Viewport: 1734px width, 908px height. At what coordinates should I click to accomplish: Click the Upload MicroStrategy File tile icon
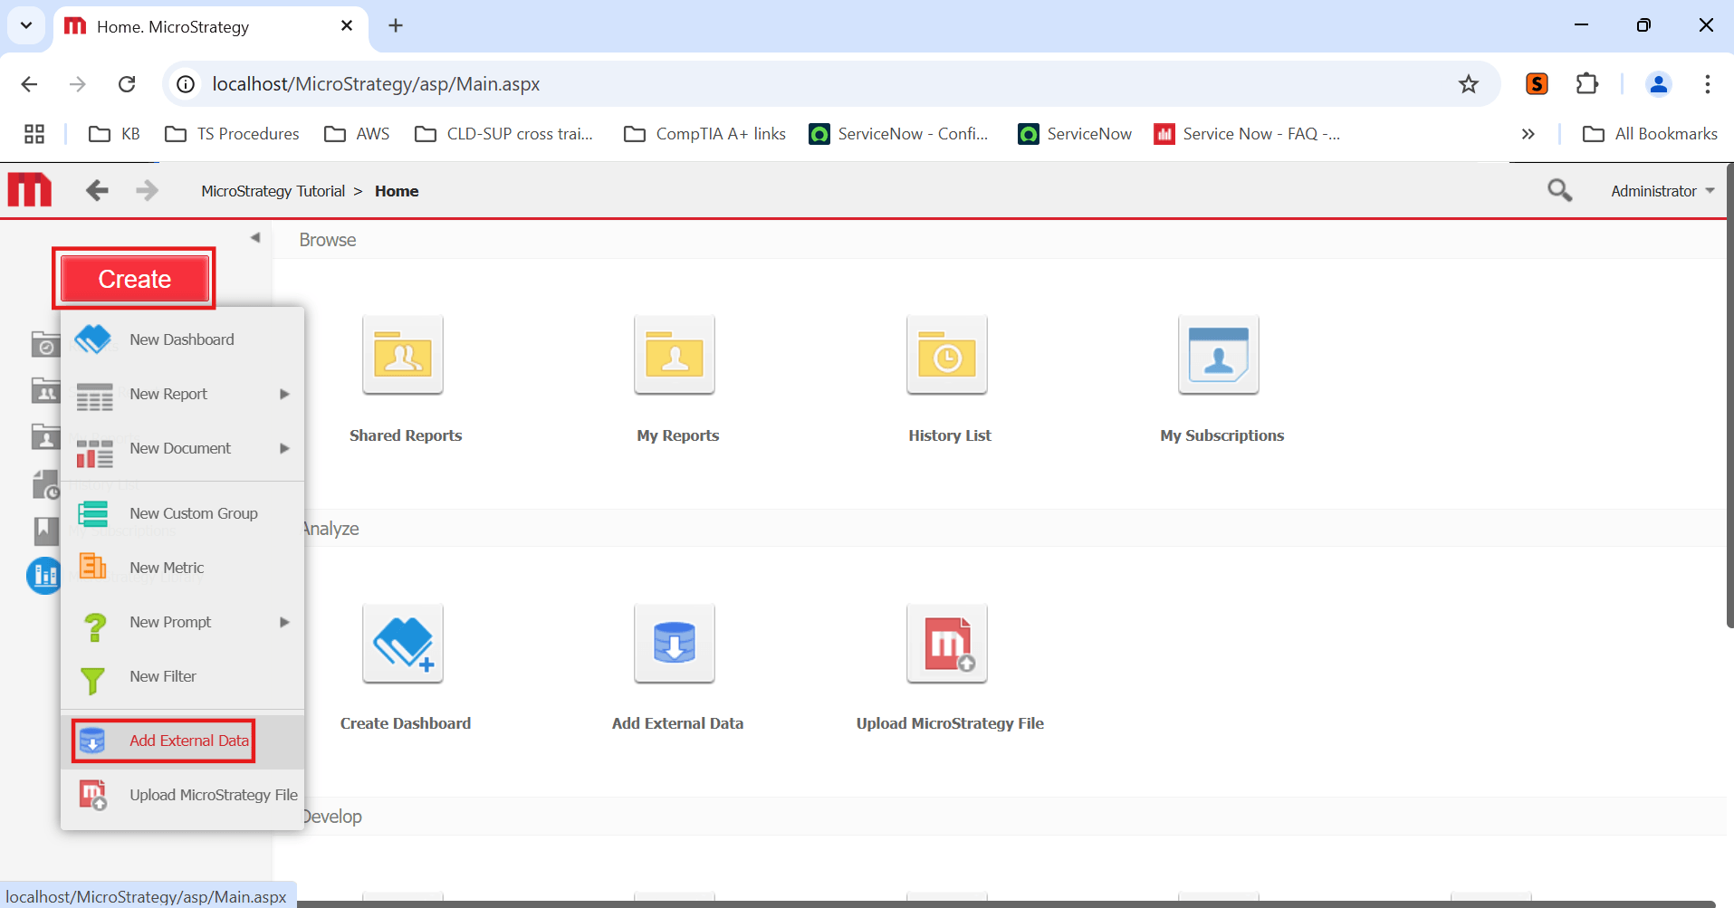point(946,644)
